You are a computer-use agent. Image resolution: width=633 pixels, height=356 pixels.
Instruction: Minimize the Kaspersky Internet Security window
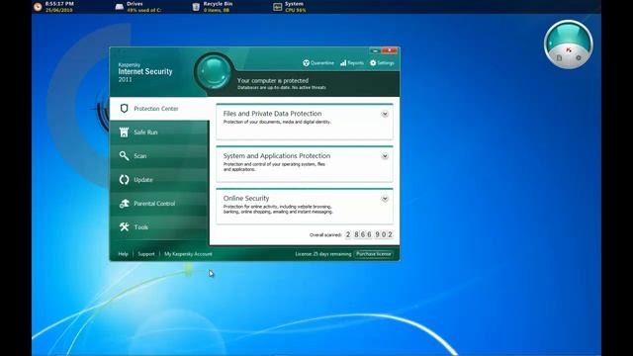375,50
